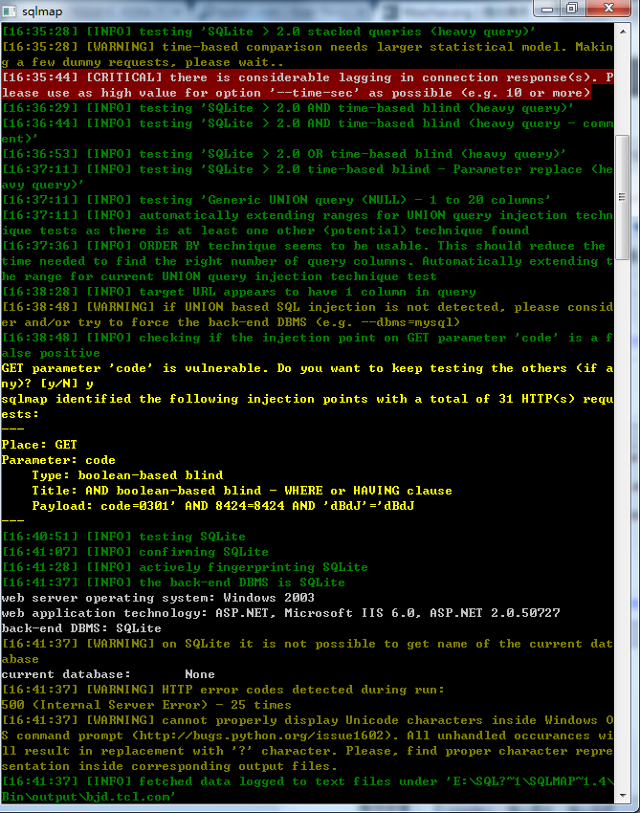Viewport: 640px width, 813px height.
Task: Click the "Place: GET" line
Action: coord(39,445)
